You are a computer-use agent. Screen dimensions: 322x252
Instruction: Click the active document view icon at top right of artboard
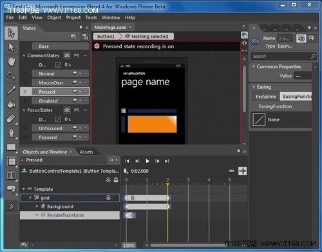click(x=244, y=35)
